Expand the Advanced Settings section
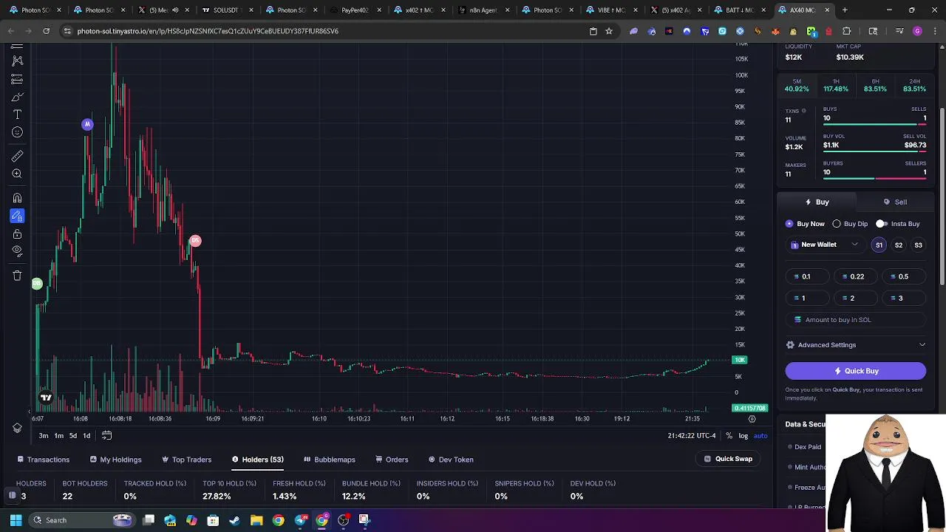Image resolution: width=946 pixels, height=532 pixels. tap(856, 345)
